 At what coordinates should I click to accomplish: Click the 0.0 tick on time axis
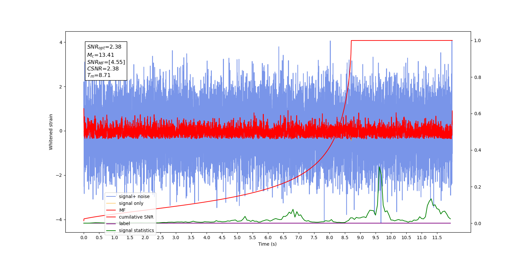coord(84,238)
